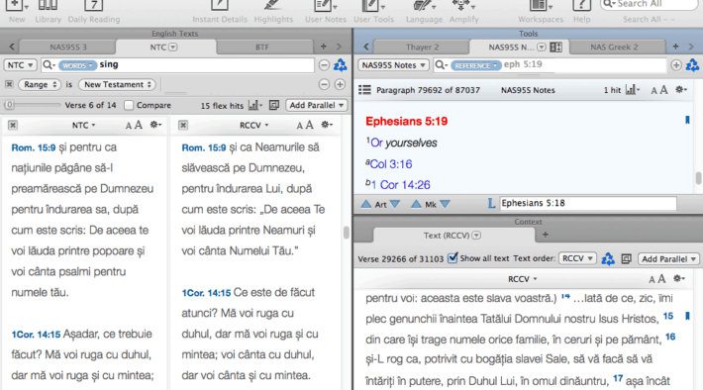The height and width of the screenshot is (390, 703).
Task: Go to previous article with Art up
Action: [366, 204]
